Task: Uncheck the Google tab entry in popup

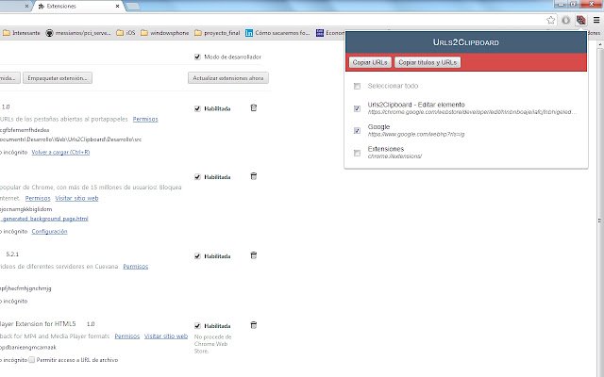Action: pyautogui.click(x=357, y=131)
